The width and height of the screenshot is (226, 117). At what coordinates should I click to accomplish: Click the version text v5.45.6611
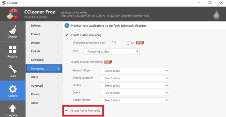[x=36, y=17]
